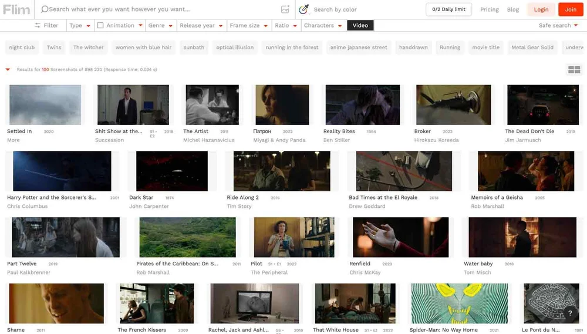
Task: Open the Settled In thumbnail
Action: tap(45, 105)
